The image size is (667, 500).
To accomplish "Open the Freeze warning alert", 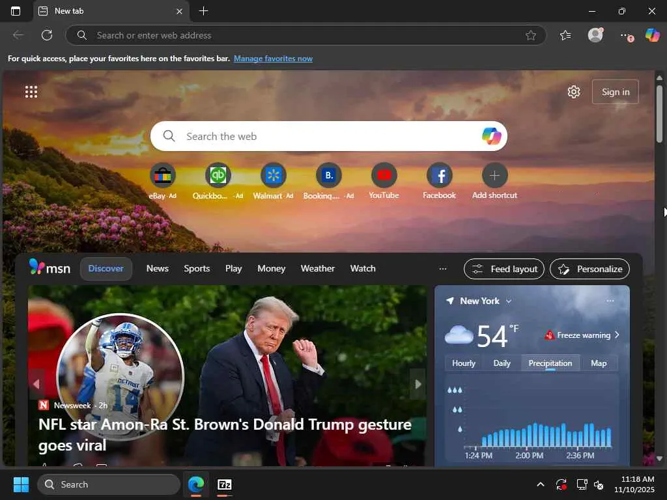I will click(x=582, y=335).
